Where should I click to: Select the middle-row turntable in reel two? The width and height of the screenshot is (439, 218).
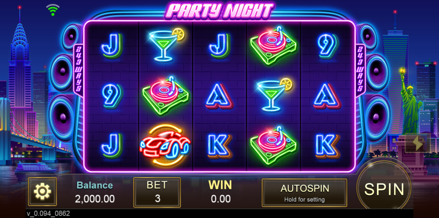166,95
